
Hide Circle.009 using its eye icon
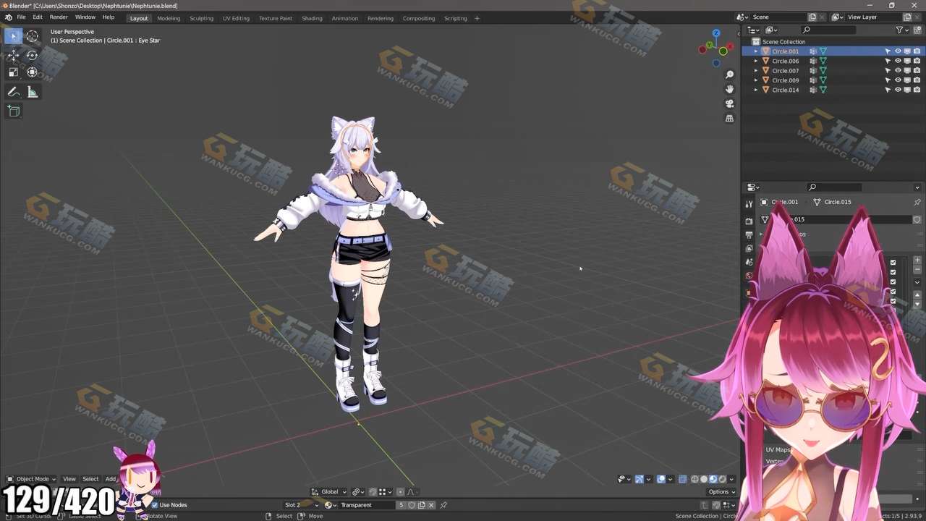[x=898, y=80]
